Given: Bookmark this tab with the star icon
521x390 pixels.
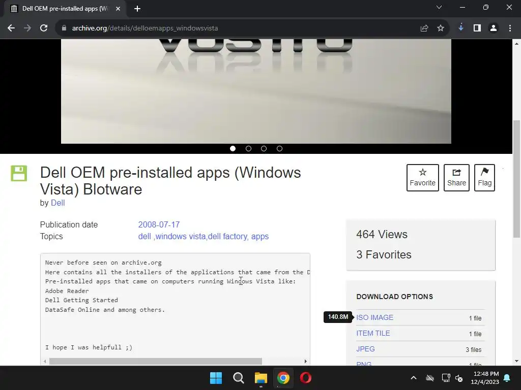Looking at the screenshot, I should [441, 28].
